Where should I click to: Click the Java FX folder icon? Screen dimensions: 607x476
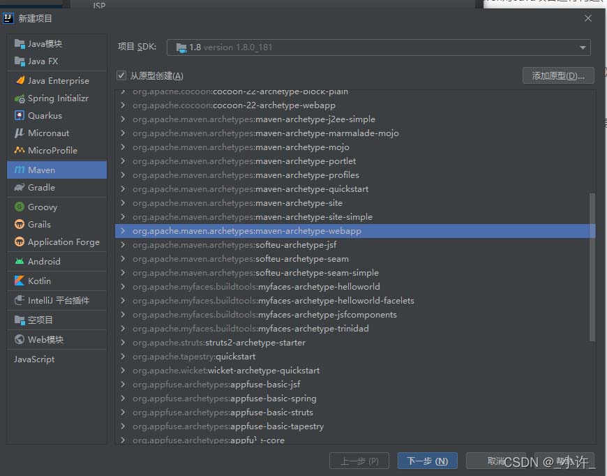pyautogui.click(x=20, y=61)
